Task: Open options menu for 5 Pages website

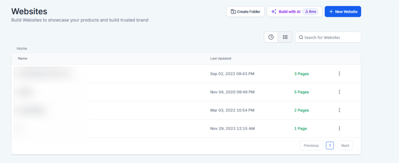Action: [x=339, y=92]
